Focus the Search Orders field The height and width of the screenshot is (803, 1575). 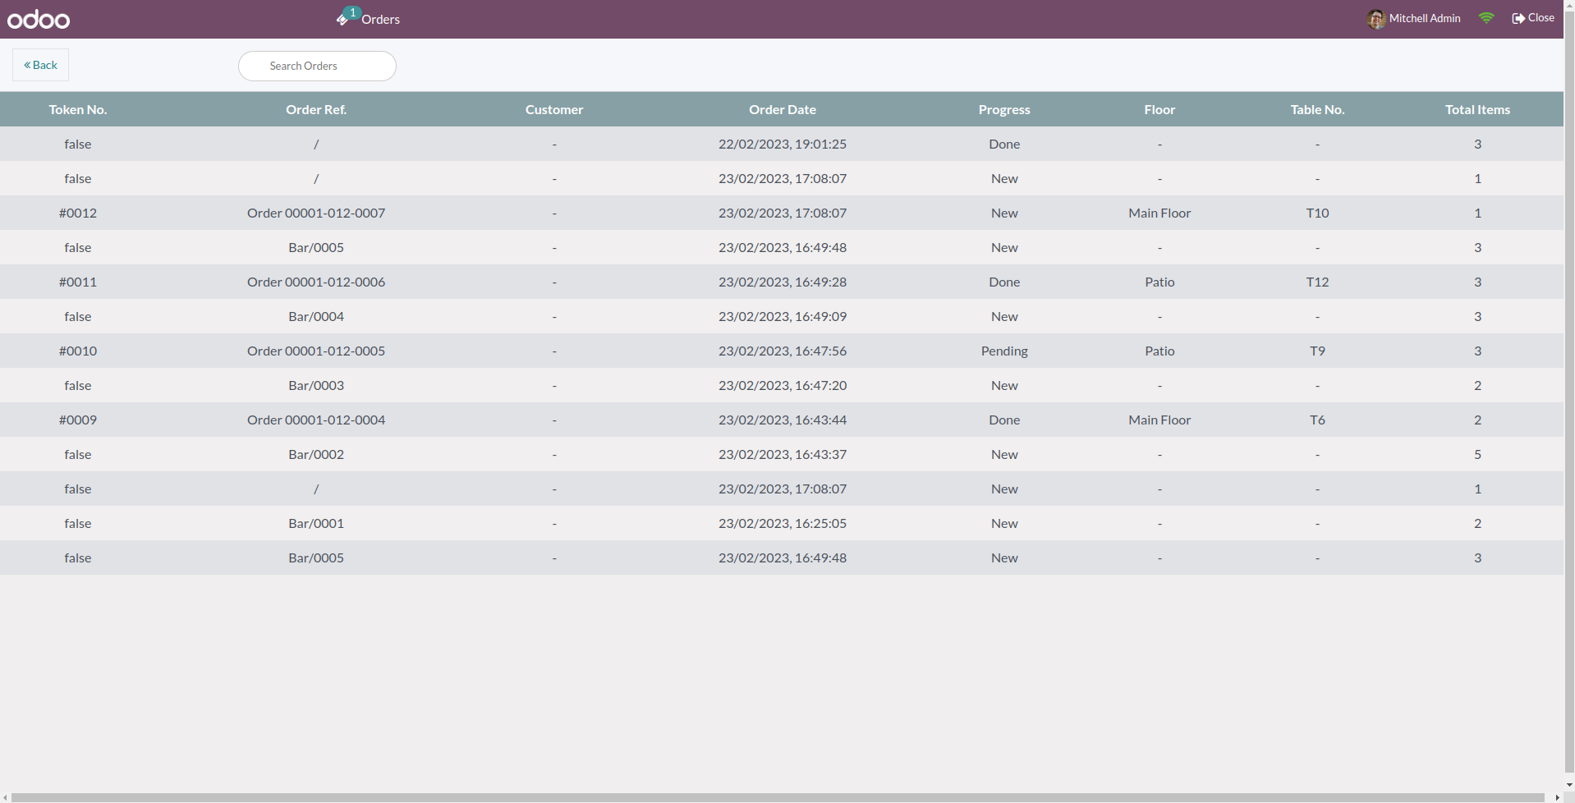317,66
